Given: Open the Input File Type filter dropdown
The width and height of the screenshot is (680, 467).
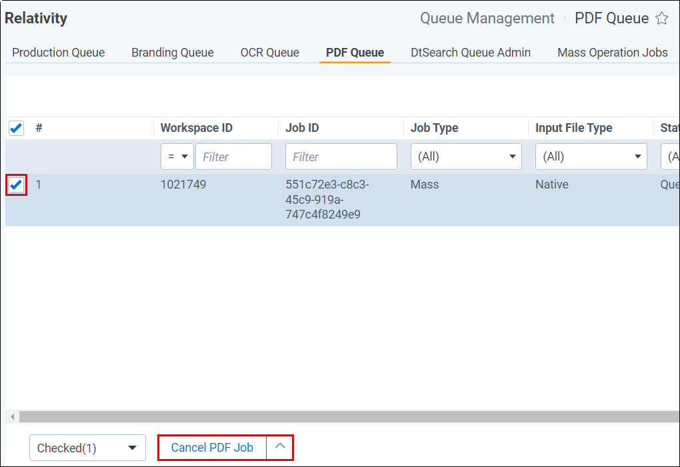Looking at the screenshot, I should point(591,157).
